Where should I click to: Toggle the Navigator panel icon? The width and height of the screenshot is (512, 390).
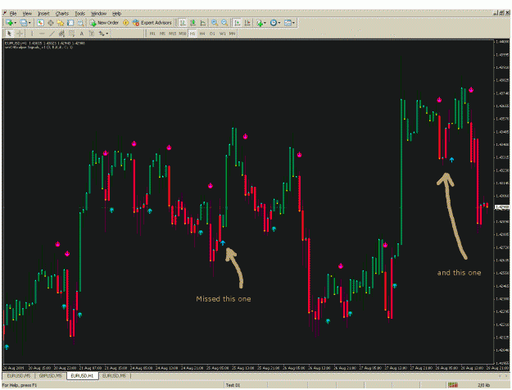click(x=61, y=23)
